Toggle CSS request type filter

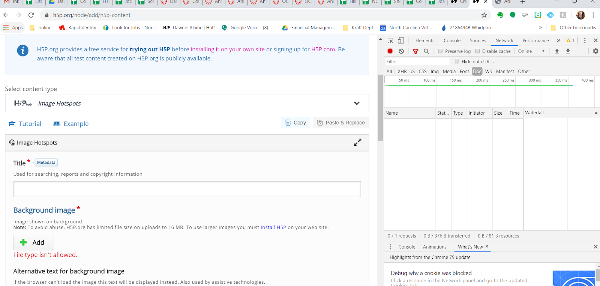tap(423, 71)
